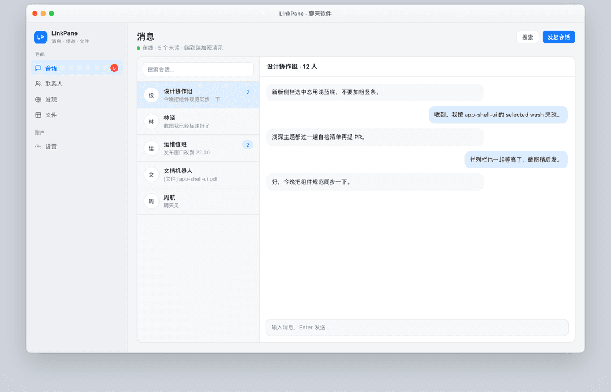Click the people icon beside 联系人
Screen dimensions: 611x392
38,84
